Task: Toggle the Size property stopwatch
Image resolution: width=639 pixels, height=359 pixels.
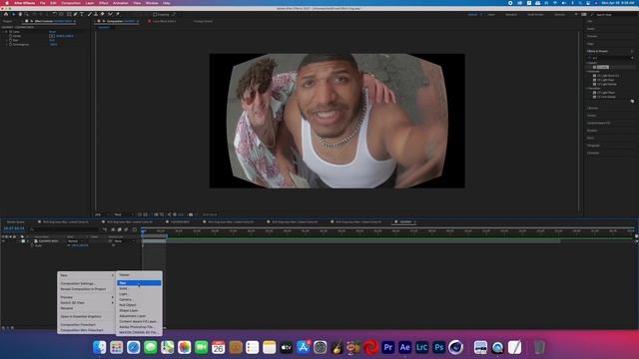Action: coord(10,40)
